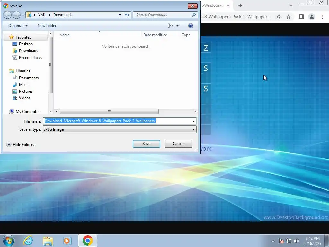Expand the view options dropdown arrow
The image size is (329, 247).
click(177, 26)
